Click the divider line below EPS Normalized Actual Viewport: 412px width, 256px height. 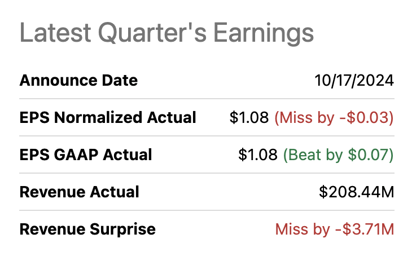(207, 136)
